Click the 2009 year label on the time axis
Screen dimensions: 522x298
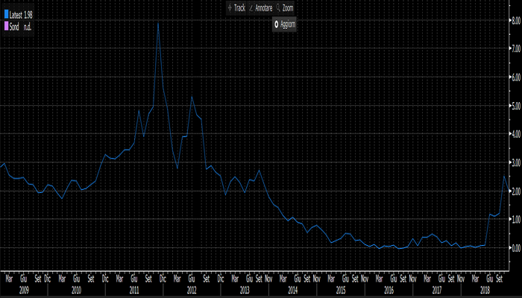pyautogui.click(x=22, y=288)
